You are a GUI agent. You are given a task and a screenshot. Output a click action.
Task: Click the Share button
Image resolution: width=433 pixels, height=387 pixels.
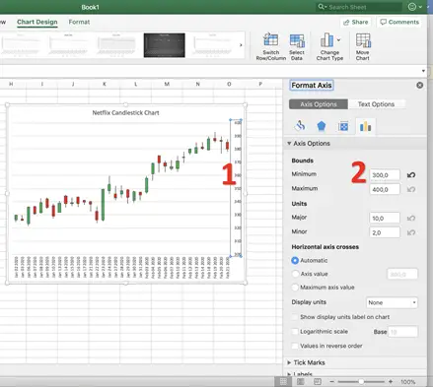(x=356, y=22)
